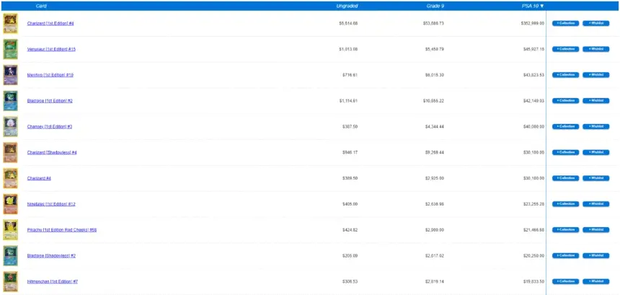Add Venusaur [1st Edition] to Wishlist
Viewport: 620px width, 295px height.
pos(596,49)
